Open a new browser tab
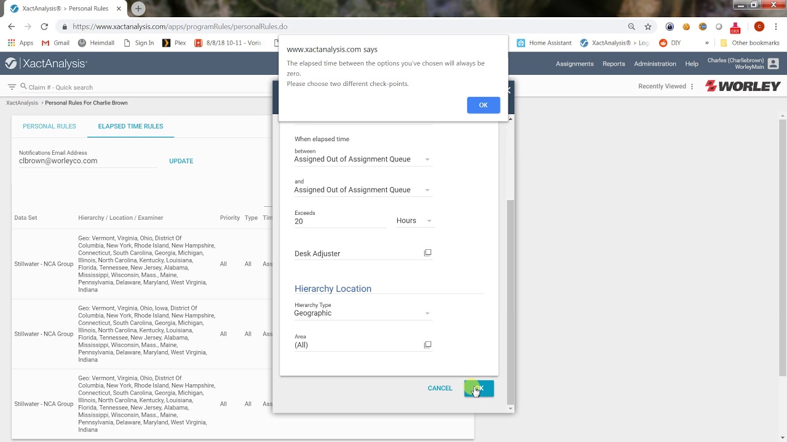The height and width of the screenshot is (442, 787). pos(138,9)
